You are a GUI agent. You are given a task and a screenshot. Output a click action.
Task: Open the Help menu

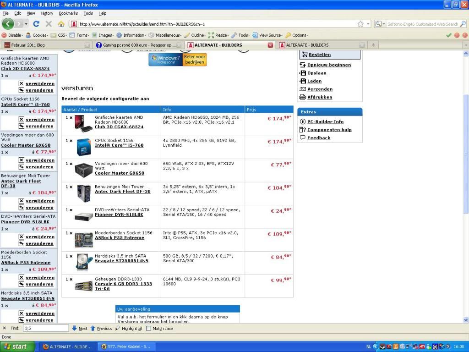[102, 13]
